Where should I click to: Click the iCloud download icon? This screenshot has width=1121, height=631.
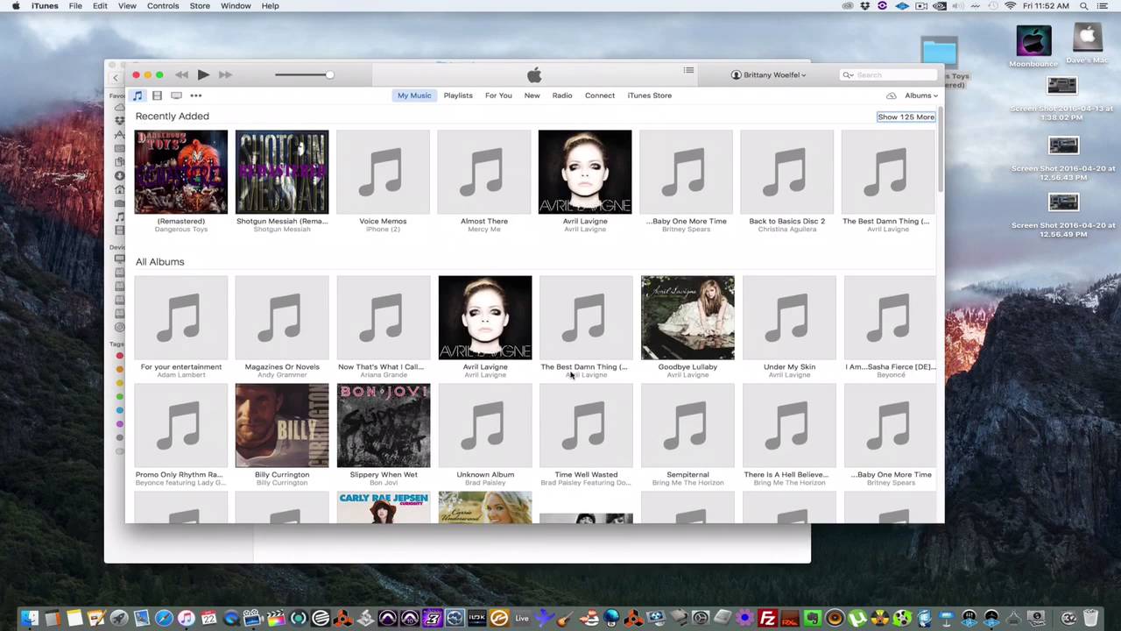(891, 96)
